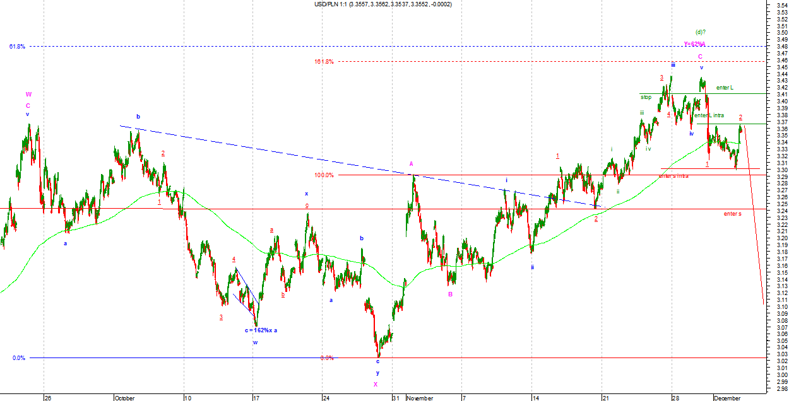Click the 'enter L intra' annotation label
This screenshot has height=401, width=789.
tap(709, 116)
